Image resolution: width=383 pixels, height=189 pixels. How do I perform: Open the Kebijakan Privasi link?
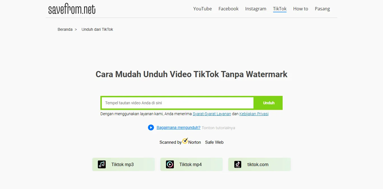click(x=254, y=114)
